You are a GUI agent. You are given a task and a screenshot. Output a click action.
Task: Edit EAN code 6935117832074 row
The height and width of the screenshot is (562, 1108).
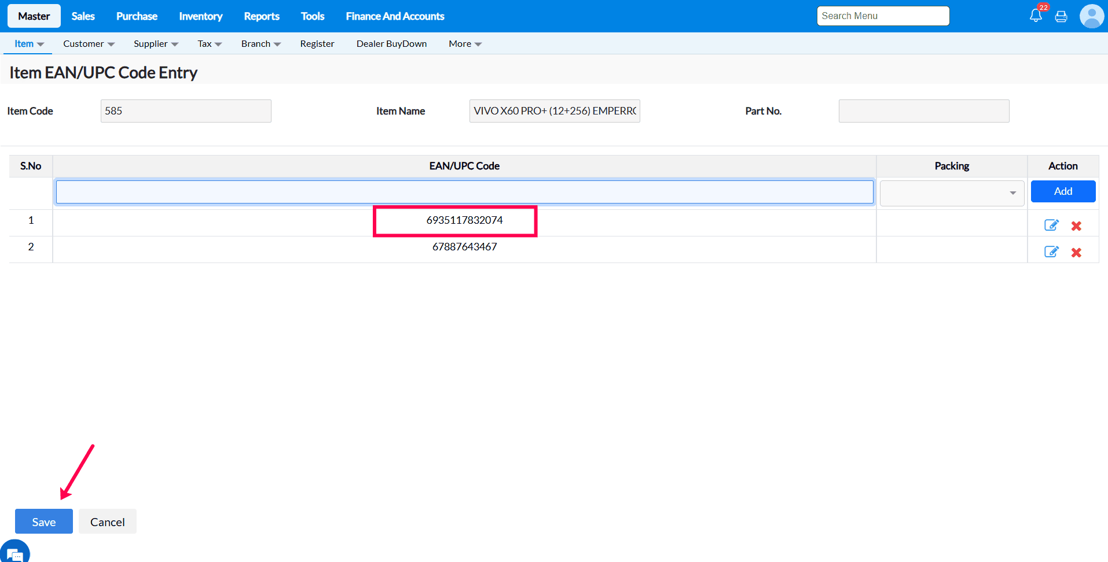(x=1051, y=225)
